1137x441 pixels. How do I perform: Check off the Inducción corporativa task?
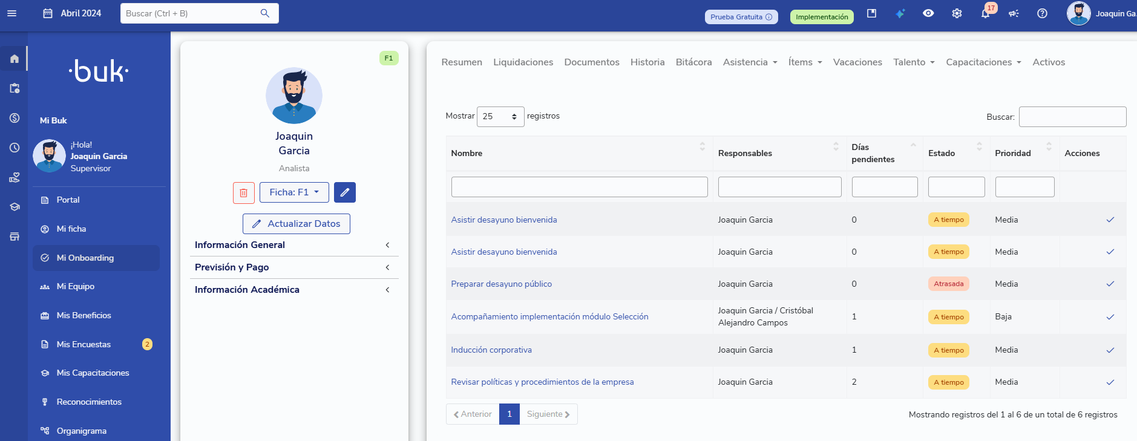coord(1110,350)
